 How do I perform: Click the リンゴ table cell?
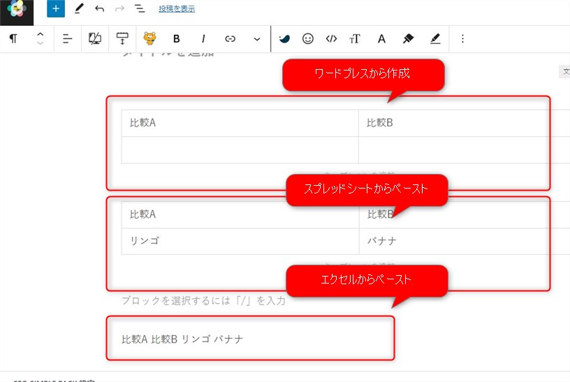pos(240,242)
